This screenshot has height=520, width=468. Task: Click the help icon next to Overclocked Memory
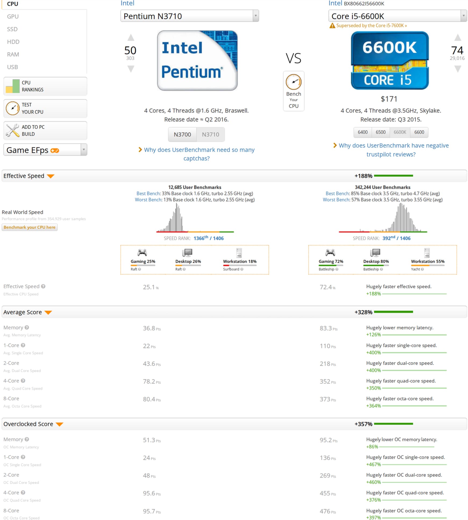(x=27, y=439)
